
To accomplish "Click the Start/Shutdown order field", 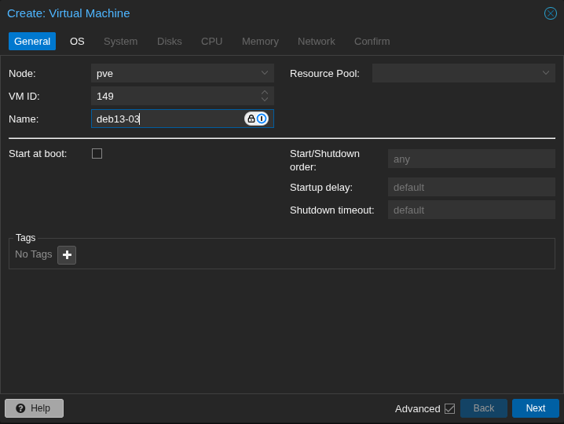I will point(471,159).
